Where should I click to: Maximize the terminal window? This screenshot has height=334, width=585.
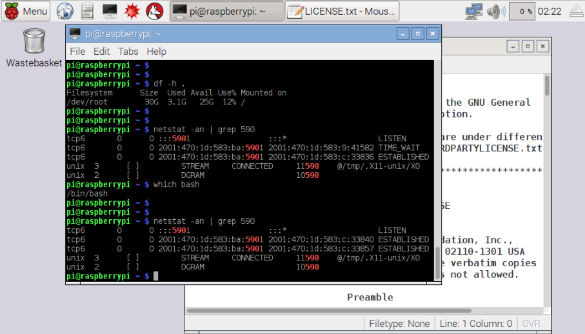(x=418, y=34)
